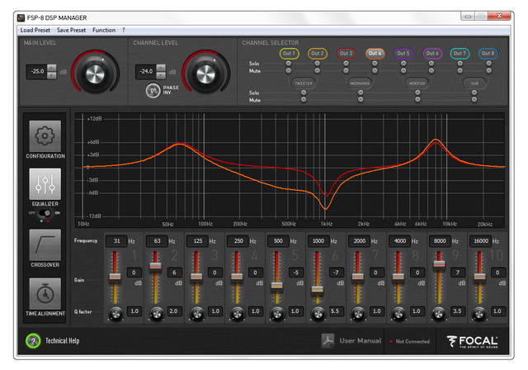Open the Function menu
The width and height of the screenshot is (528, 370).
[x=104, y=30]
